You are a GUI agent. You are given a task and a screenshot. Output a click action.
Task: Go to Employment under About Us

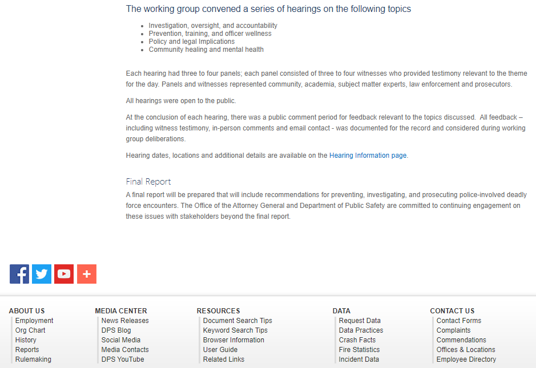coord(34,321)
